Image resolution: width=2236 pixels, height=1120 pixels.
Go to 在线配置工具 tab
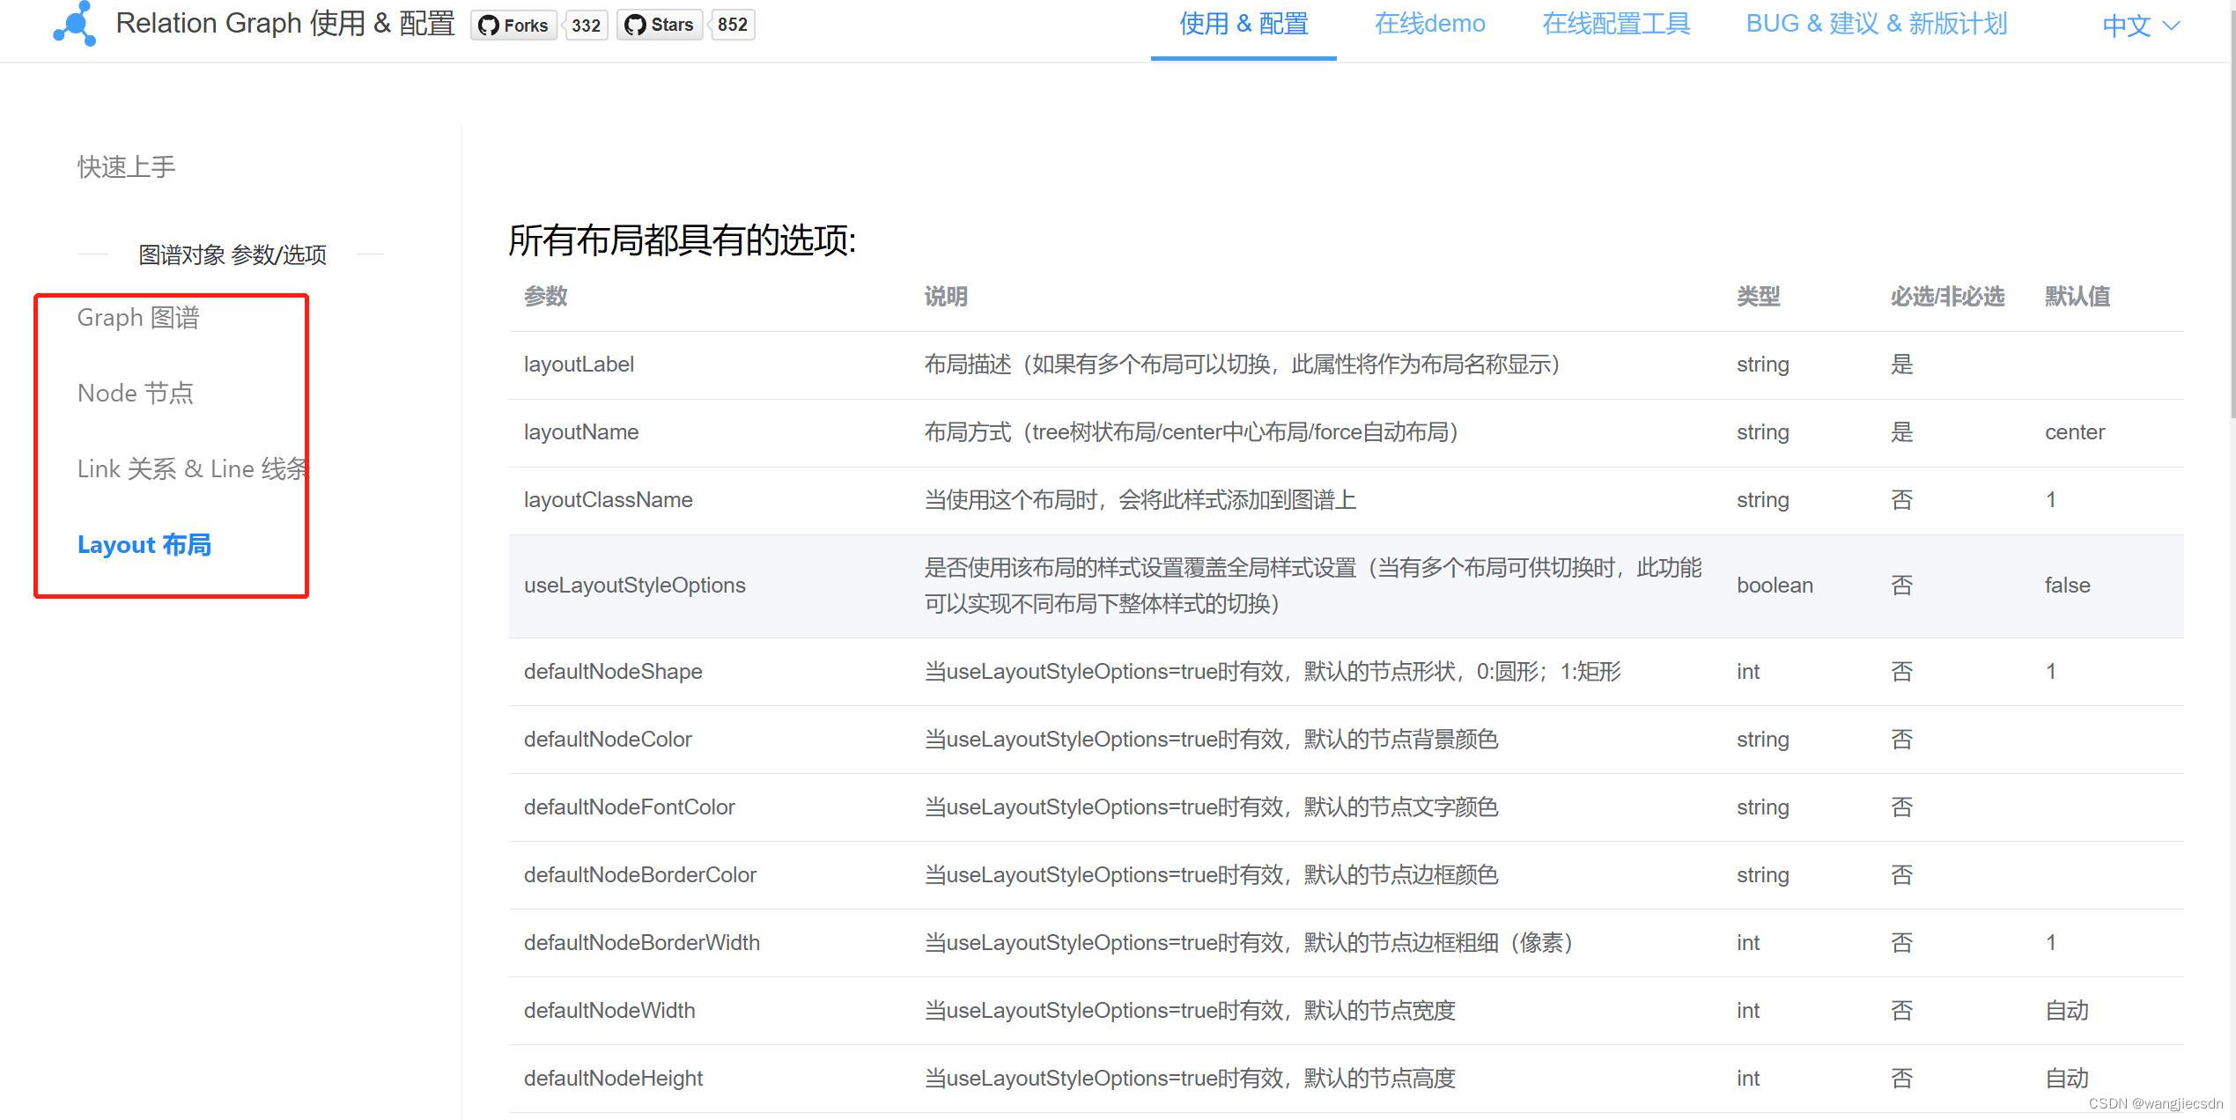point(1615,24)
